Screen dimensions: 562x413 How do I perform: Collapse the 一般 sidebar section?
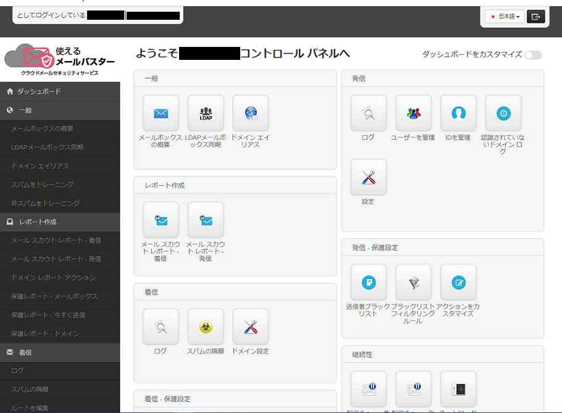point(60,111)
